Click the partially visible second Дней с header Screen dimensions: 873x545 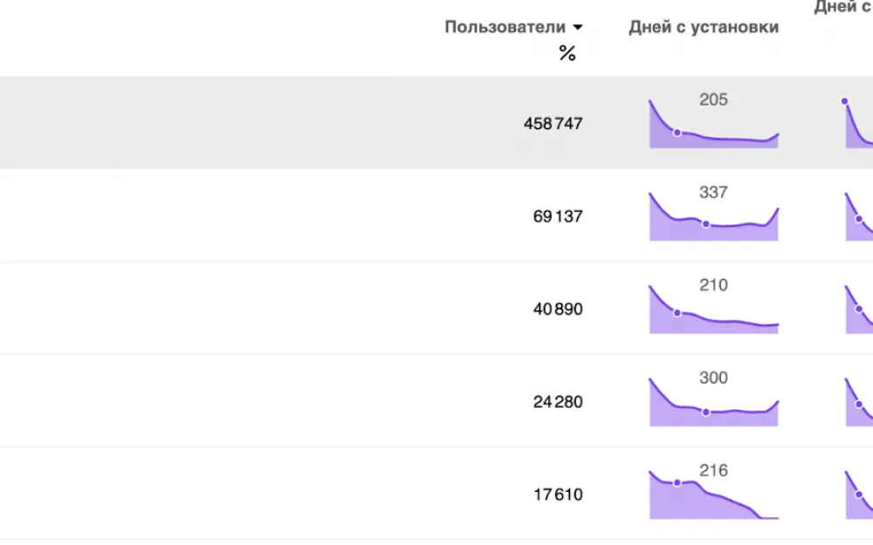pos(843,7)
